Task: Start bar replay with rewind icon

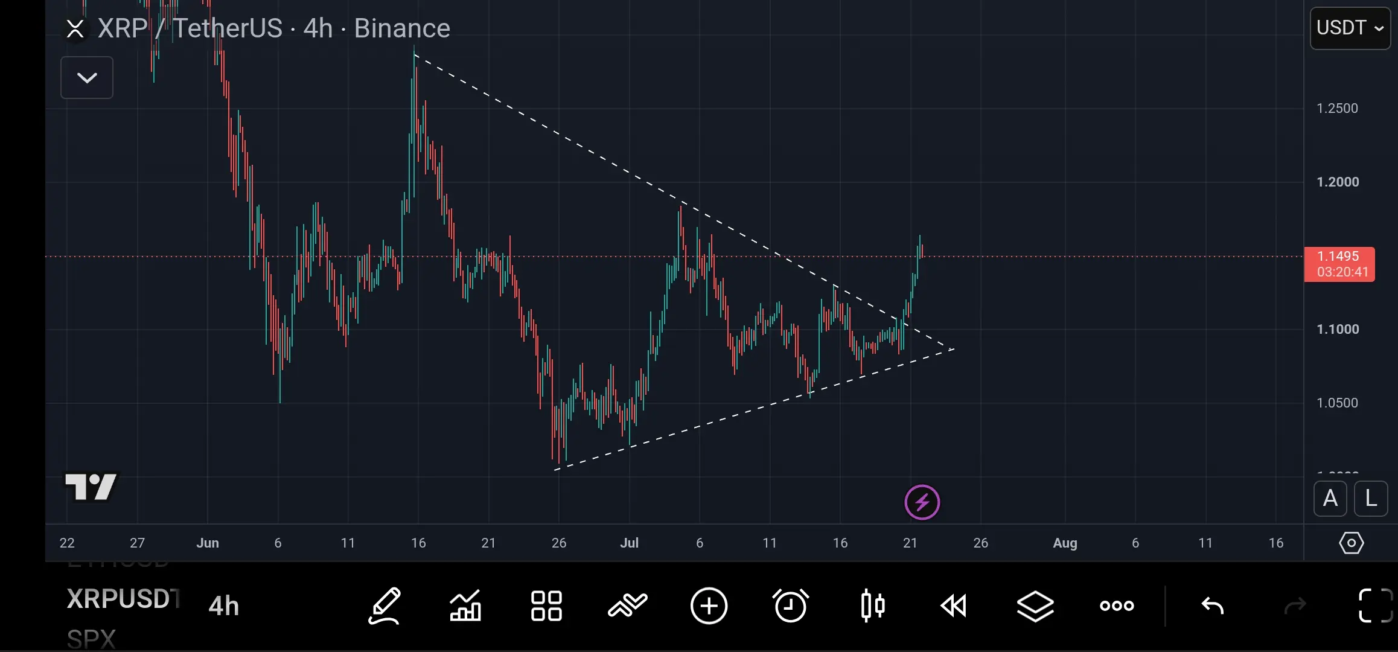Action: 954,606
